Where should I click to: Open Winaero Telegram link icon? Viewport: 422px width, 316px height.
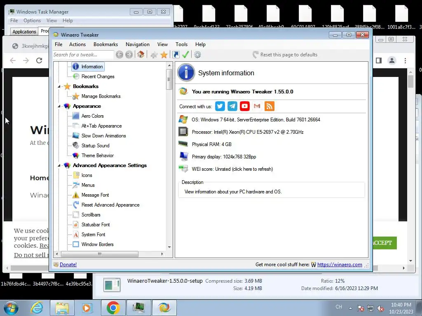coord(232,106)
